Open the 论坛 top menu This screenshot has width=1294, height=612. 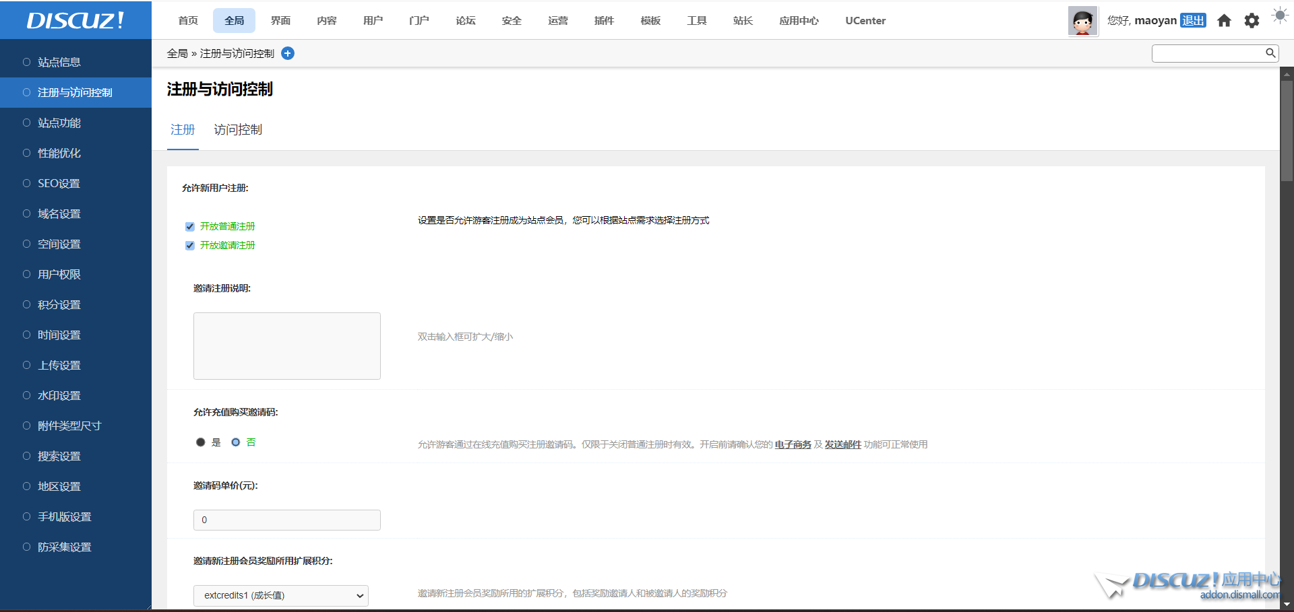click(x=465, y=21)
